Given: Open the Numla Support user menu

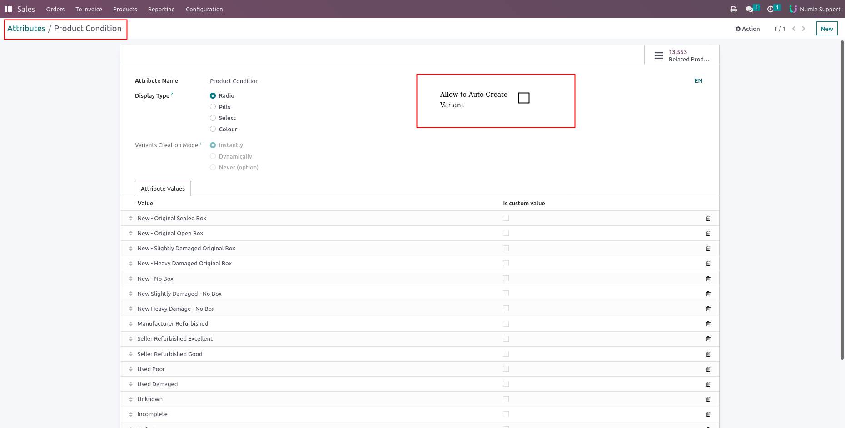Looking at the screenshot, I should tap(815, 9).
